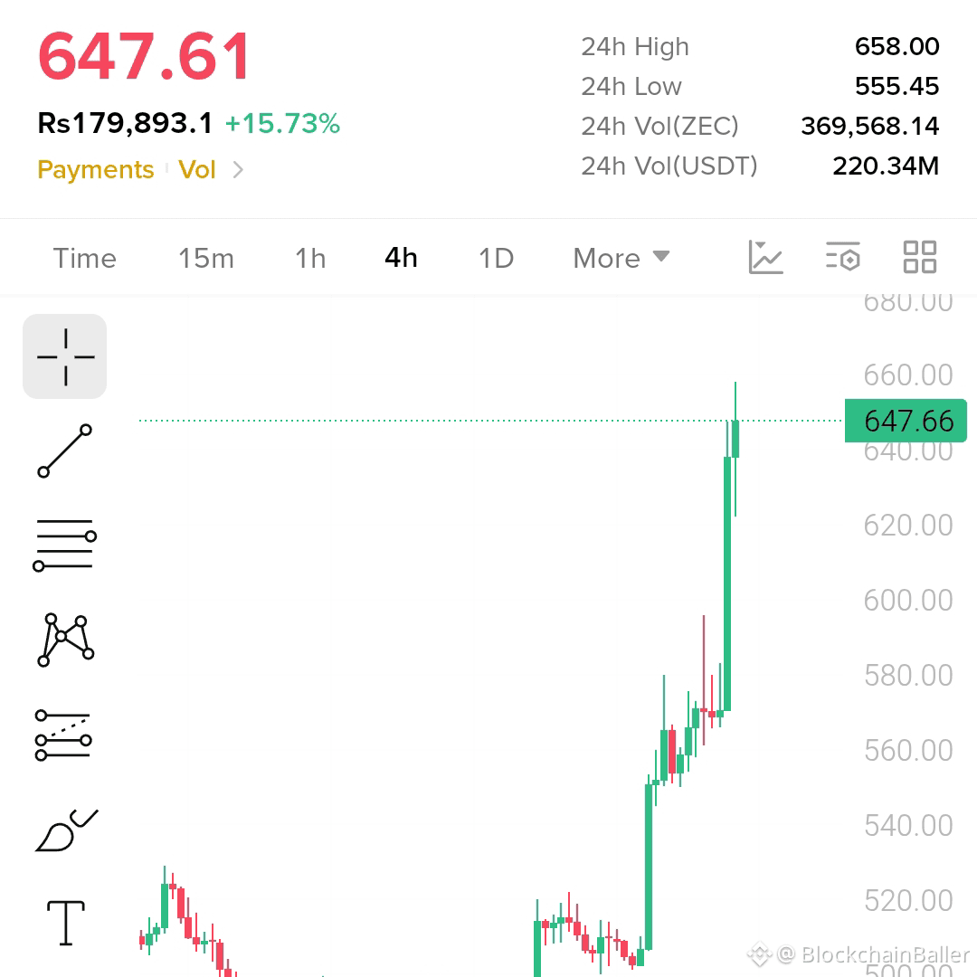
Task: Tap the 24h Vol(USDT) label
Action: 669,166
